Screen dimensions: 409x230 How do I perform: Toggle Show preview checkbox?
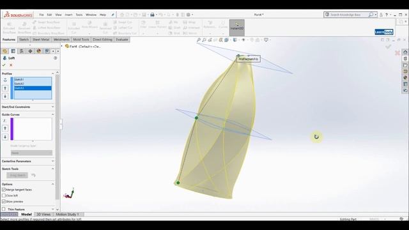point(4,201)
